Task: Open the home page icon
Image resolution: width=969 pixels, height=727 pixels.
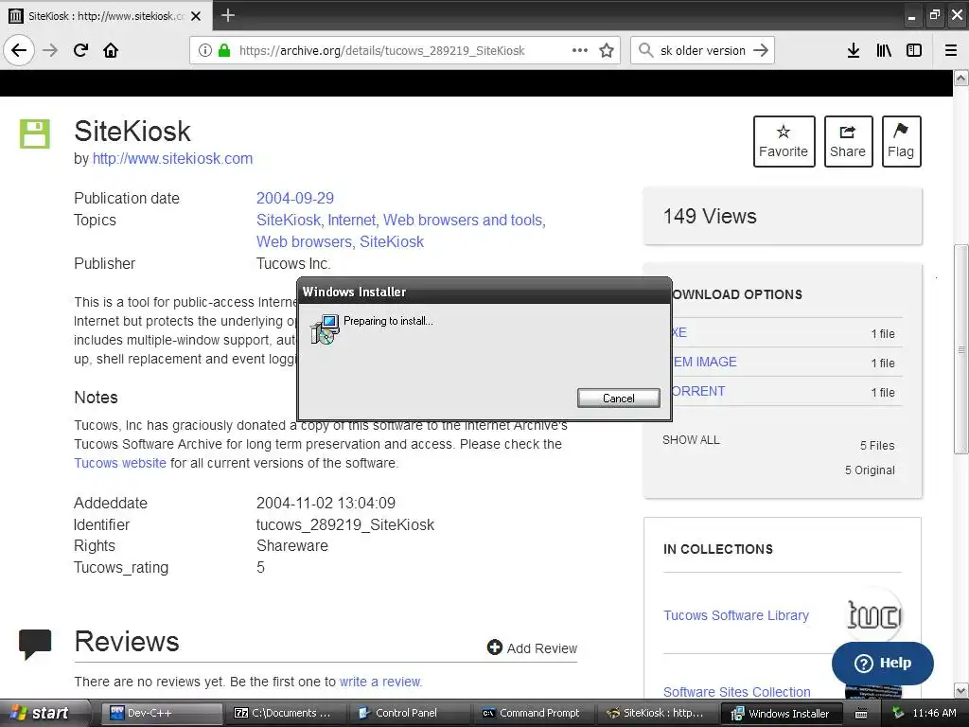Action: point(111,50)
